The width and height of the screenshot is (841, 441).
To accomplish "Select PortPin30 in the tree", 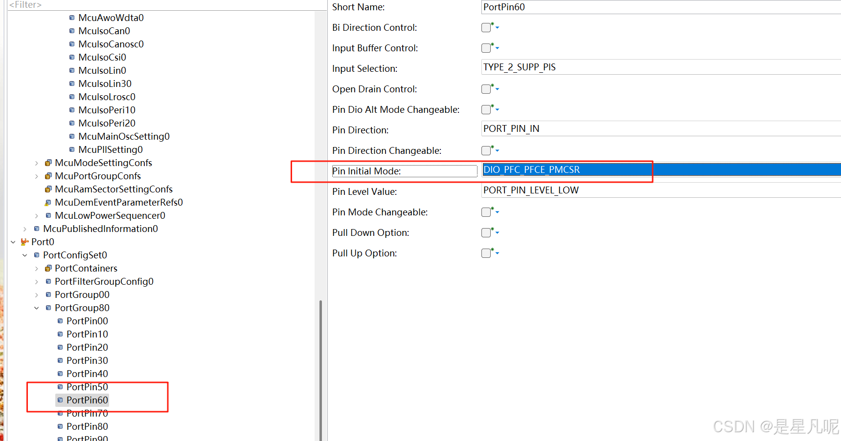I will [87, 360].
